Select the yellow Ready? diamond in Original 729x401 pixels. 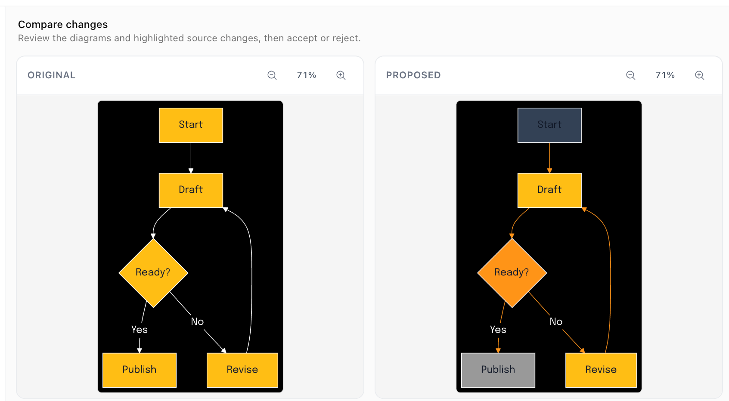153,273
